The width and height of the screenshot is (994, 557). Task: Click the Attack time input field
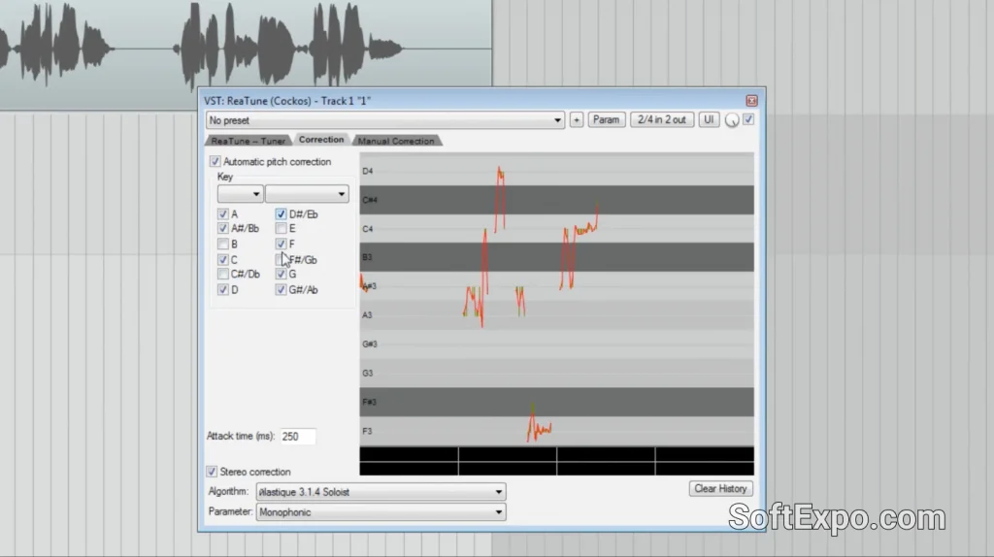click(x=297, y=437)
